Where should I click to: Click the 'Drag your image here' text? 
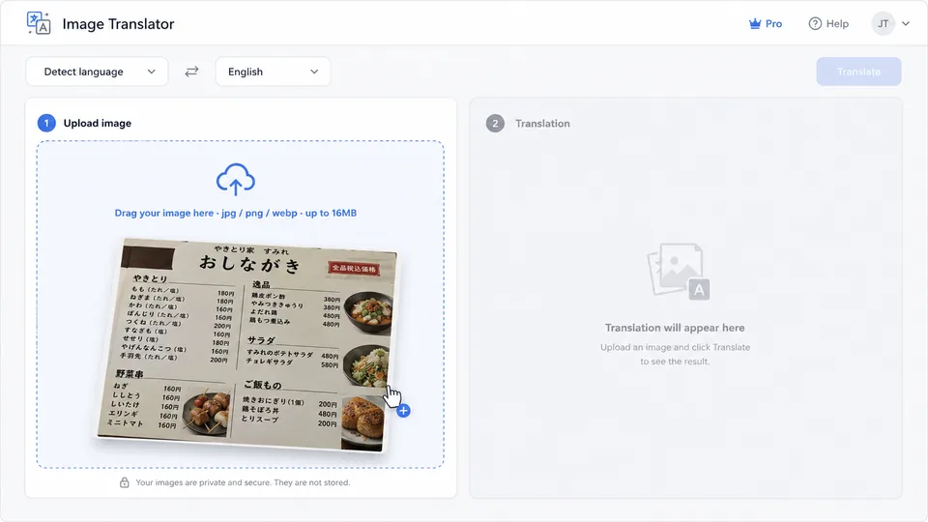coord(236,213)
